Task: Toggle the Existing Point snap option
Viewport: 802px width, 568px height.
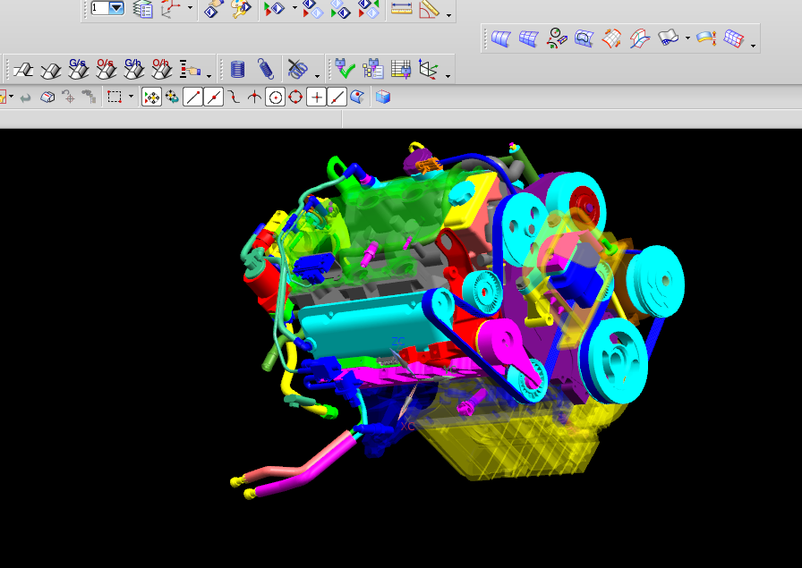Action: click(x=316, y=97)
